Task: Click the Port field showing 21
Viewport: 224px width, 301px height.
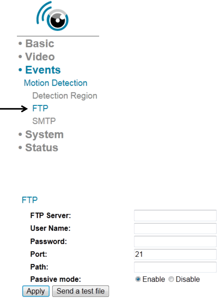Action: (175, 254)
